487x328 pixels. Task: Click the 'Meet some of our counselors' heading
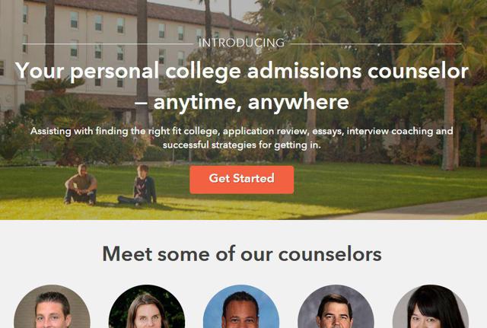(242, 253)
